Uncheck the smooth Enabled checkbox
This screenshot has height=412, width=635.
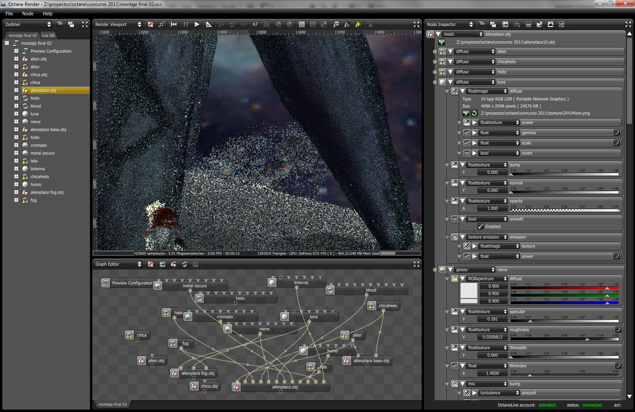pyautogui.click(x=481, y=226)
